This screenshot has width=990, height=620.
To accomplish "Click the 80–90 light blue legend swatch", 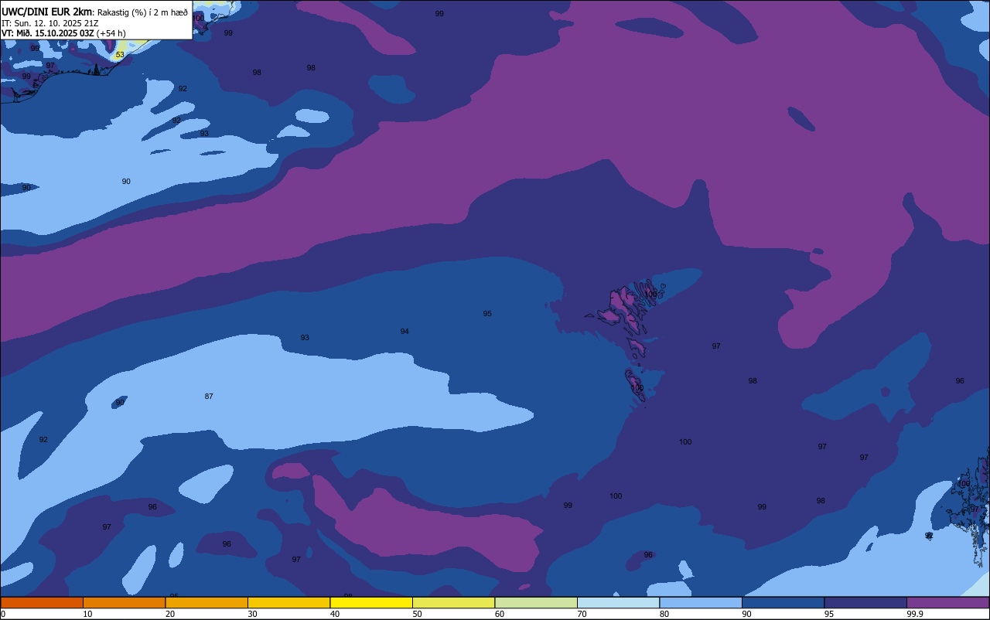I will (x=701, y=602).
